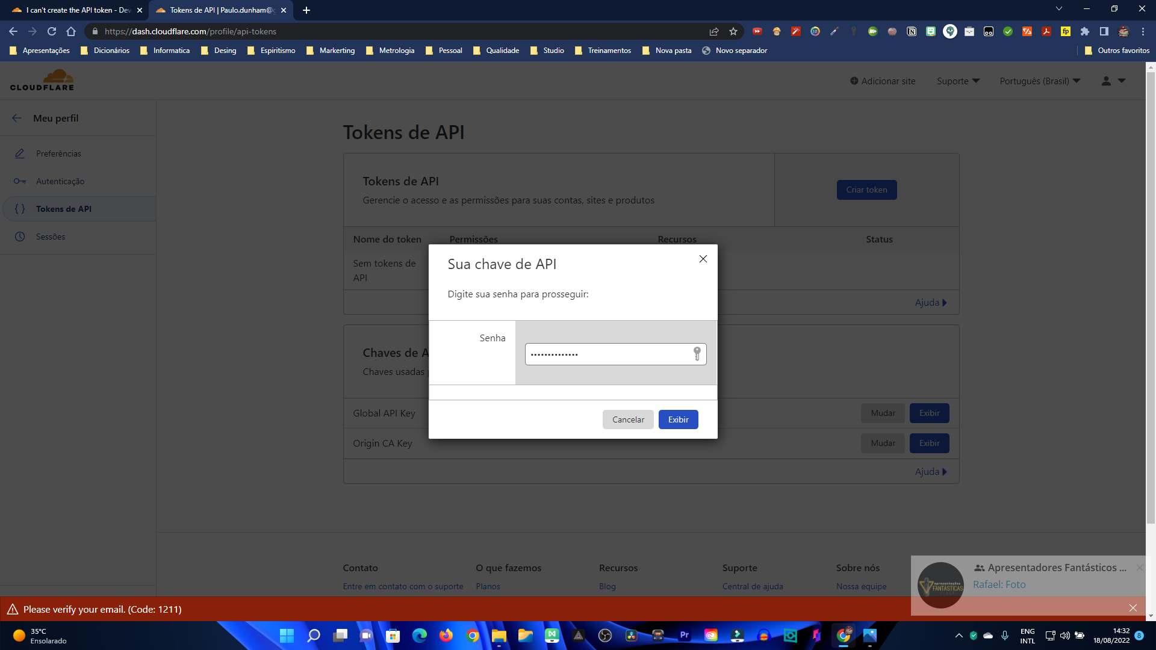Open the Português (Brasil) language dropdown
This screenshot has width=1156, height=650.
(x=1040, y=81)
